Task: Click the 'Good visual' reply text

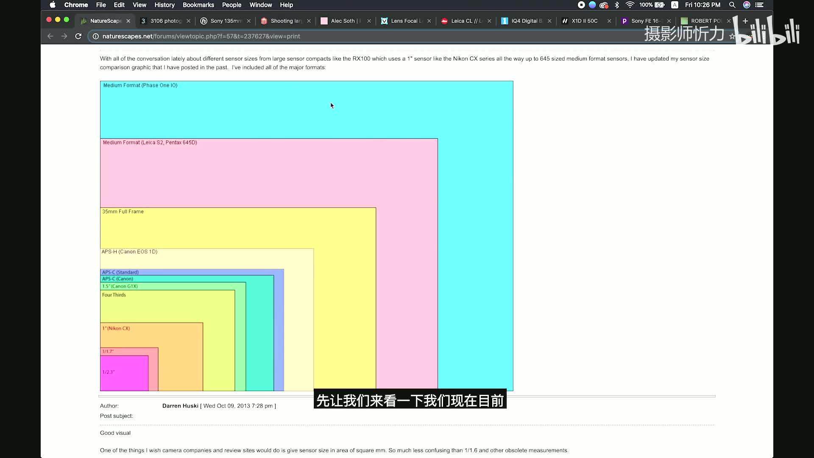Action: pos(115,433)
